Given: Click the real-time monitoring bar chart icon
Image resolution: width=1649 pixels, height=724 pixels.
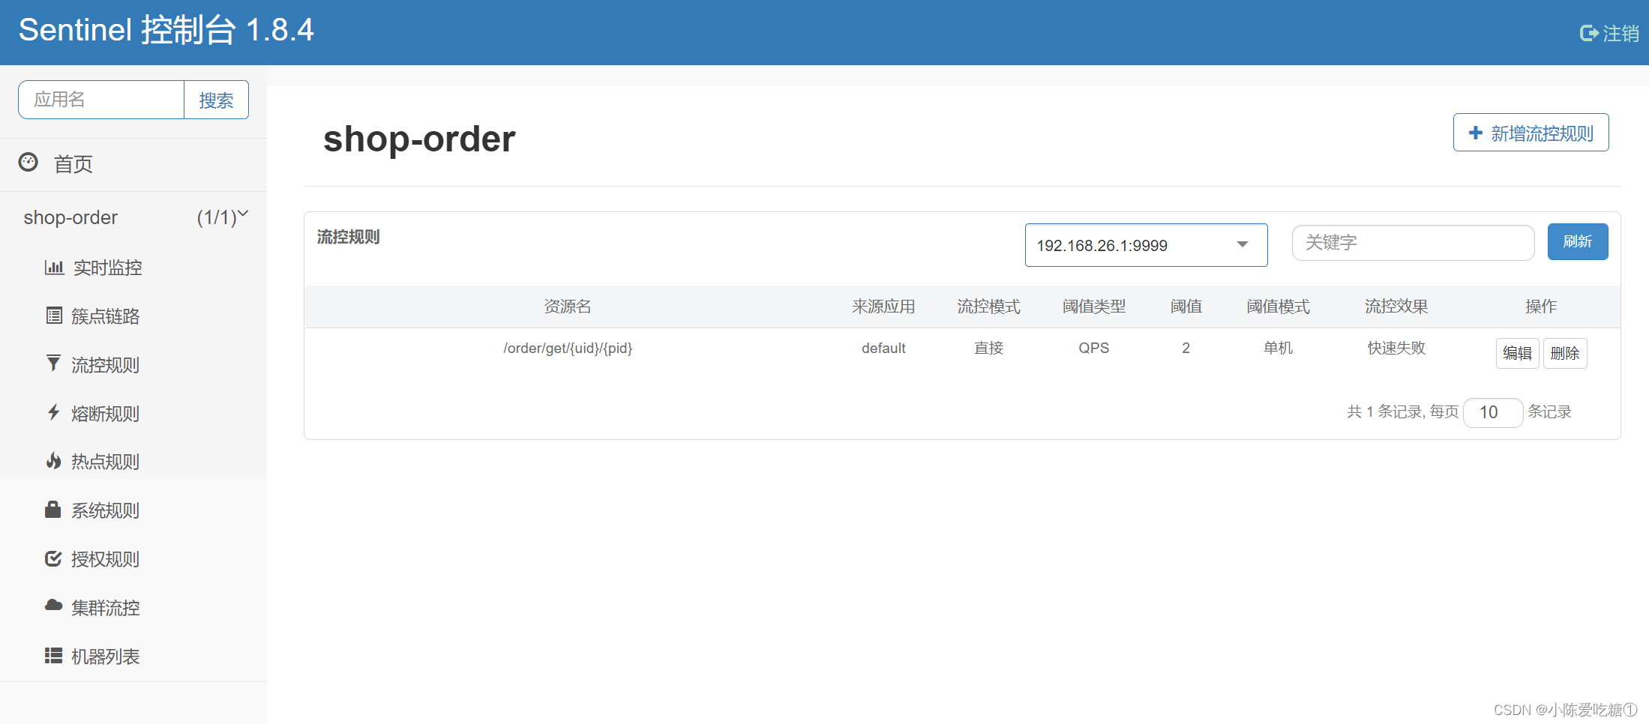Looking at the screenshot, I should (x=54, y=267).
